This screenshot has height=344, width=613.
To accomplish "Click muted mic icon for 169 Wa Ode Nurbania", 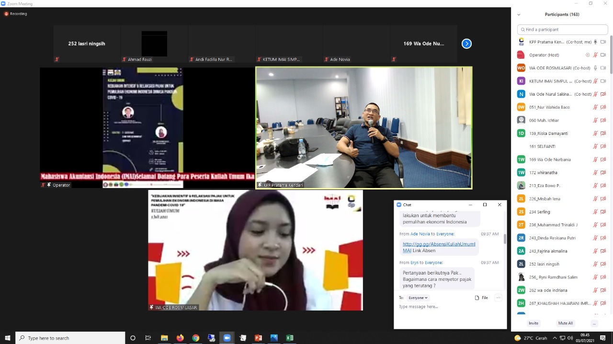I will (x=595, y=159).
